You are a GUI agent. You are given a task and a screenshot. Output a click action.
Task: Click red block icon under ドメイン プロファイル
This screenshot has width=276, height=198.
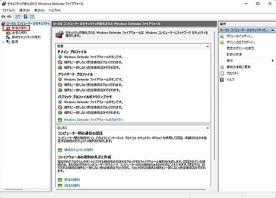60,62
